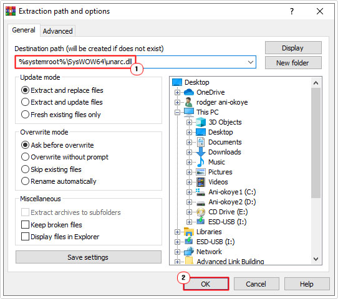Expand the Documents tree node

[189, 142]
